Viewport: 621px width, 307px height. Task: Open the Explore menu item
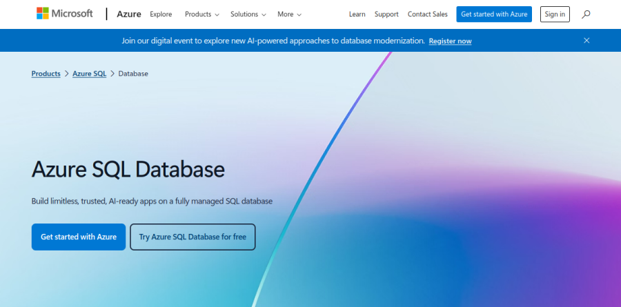coord(161,14)
